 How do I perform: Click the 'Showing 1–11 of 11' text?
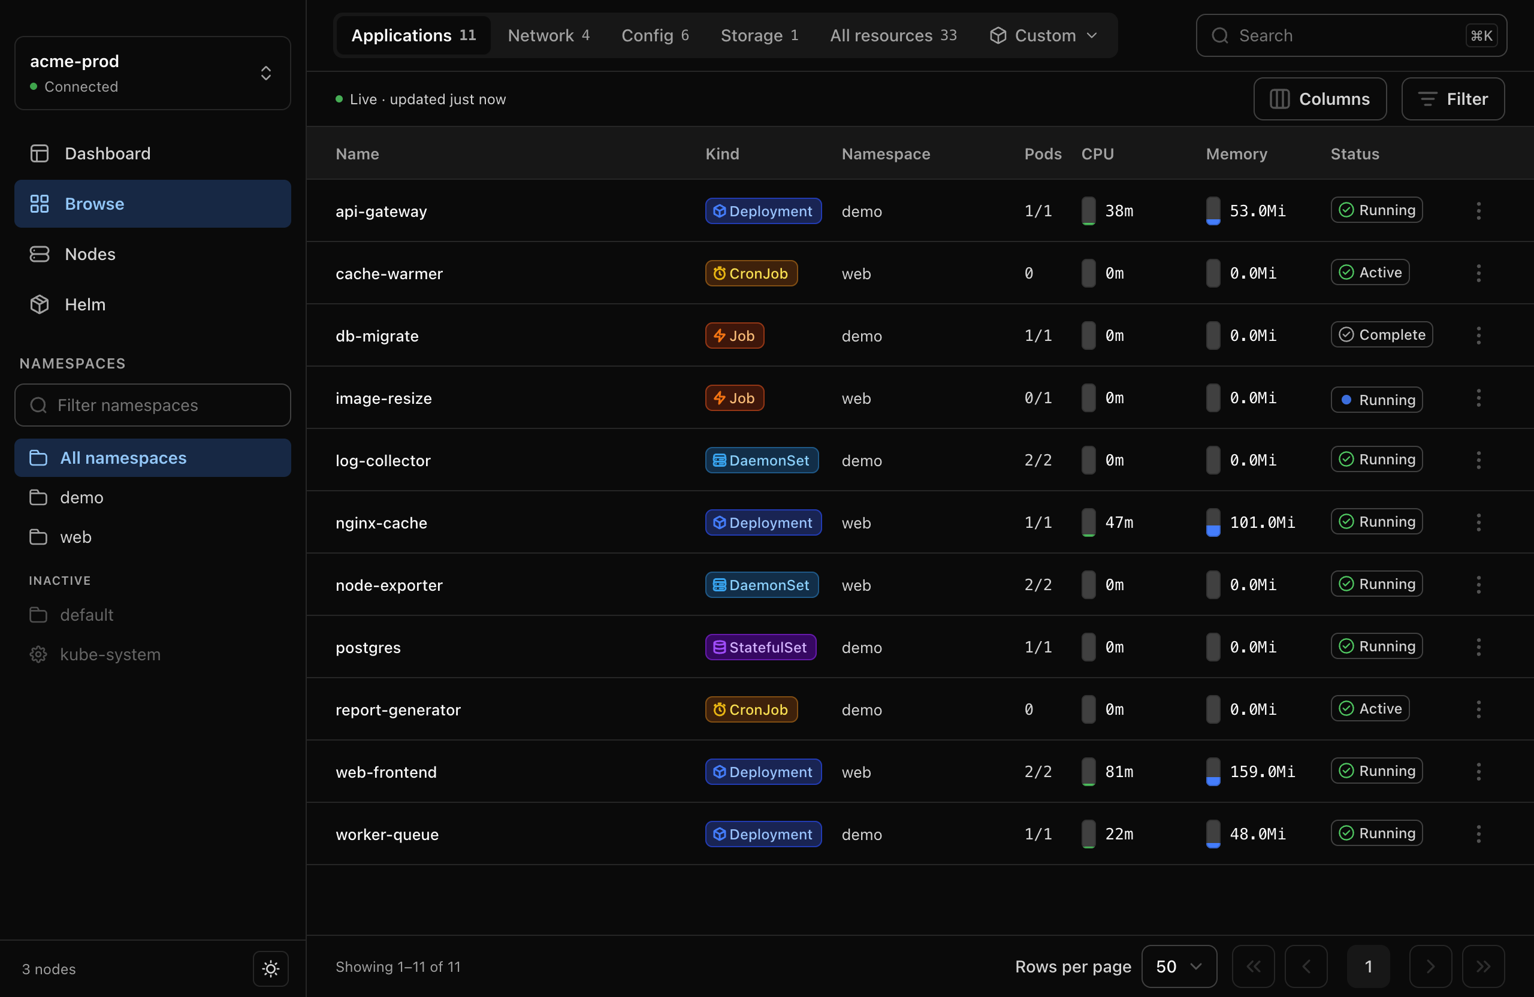[x=398, y=966]
